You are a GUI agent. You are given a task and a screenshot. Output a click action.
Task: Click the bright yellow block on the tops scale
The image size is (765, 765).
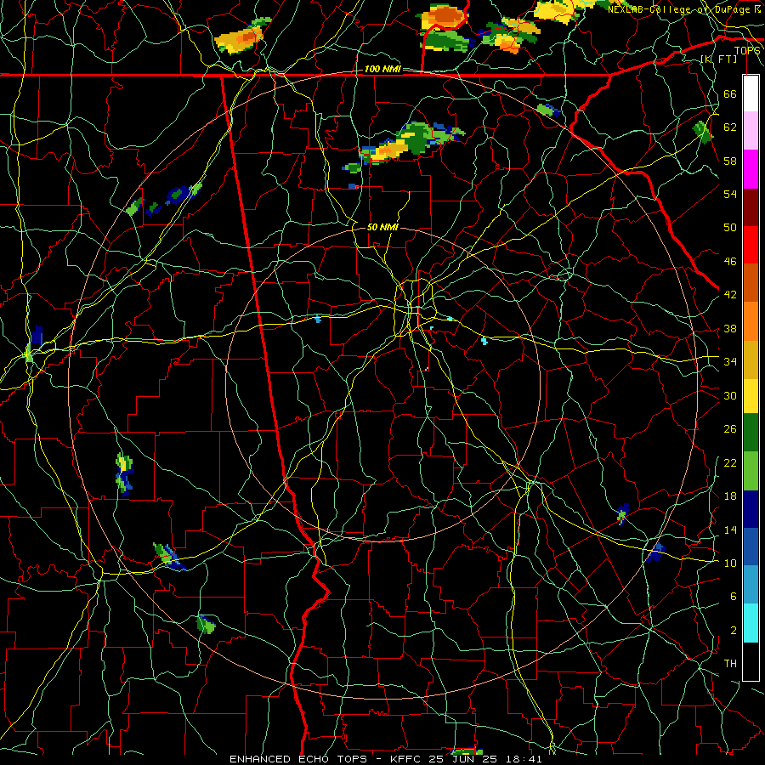coord(751,395)
